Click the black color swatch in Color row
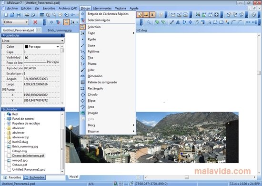This screenshot has height=186, width=262. (x=26, y=47)
